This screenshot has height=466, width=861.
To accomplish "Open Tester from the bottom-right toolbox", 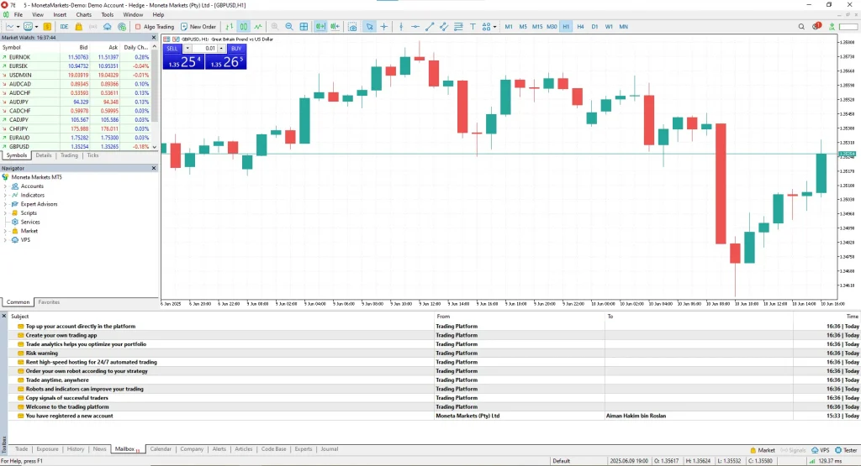I will [x=846, y=450].
